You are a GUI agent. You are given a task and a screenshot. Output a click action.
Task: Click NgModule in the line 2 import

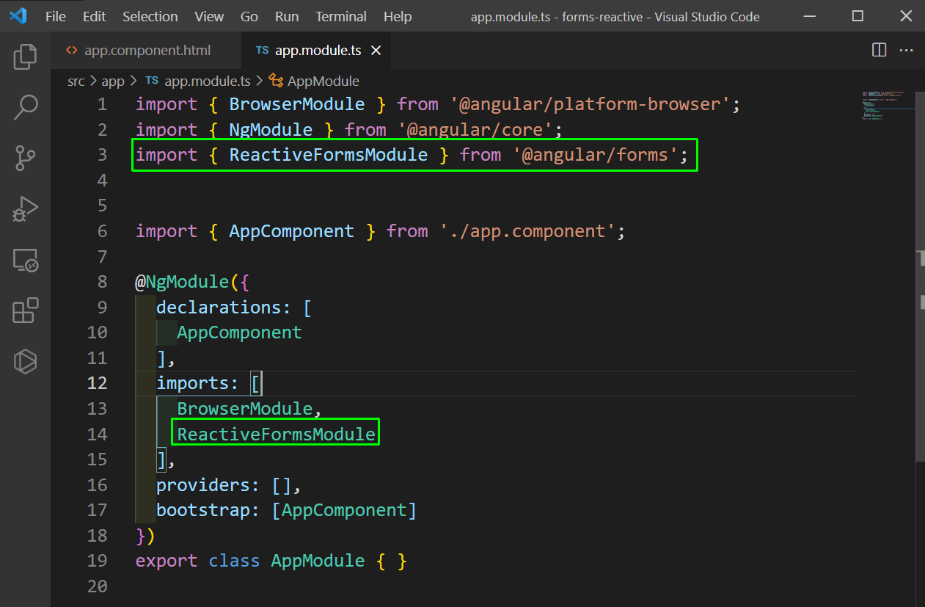(x=271, y=130)
